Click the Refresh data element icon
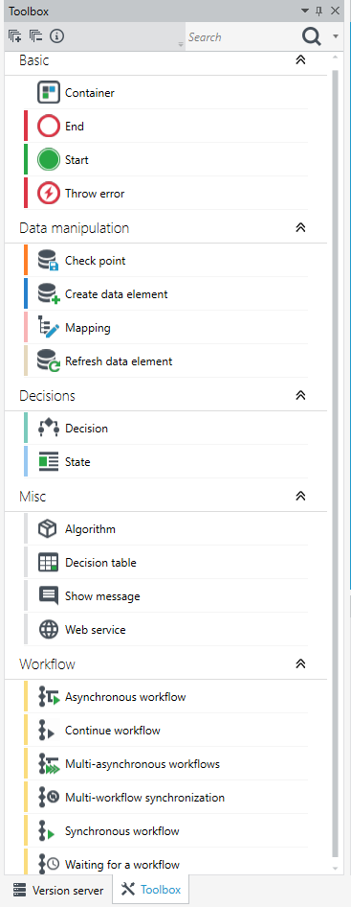This screenshot has width=351, height=907. click(49, 361)
